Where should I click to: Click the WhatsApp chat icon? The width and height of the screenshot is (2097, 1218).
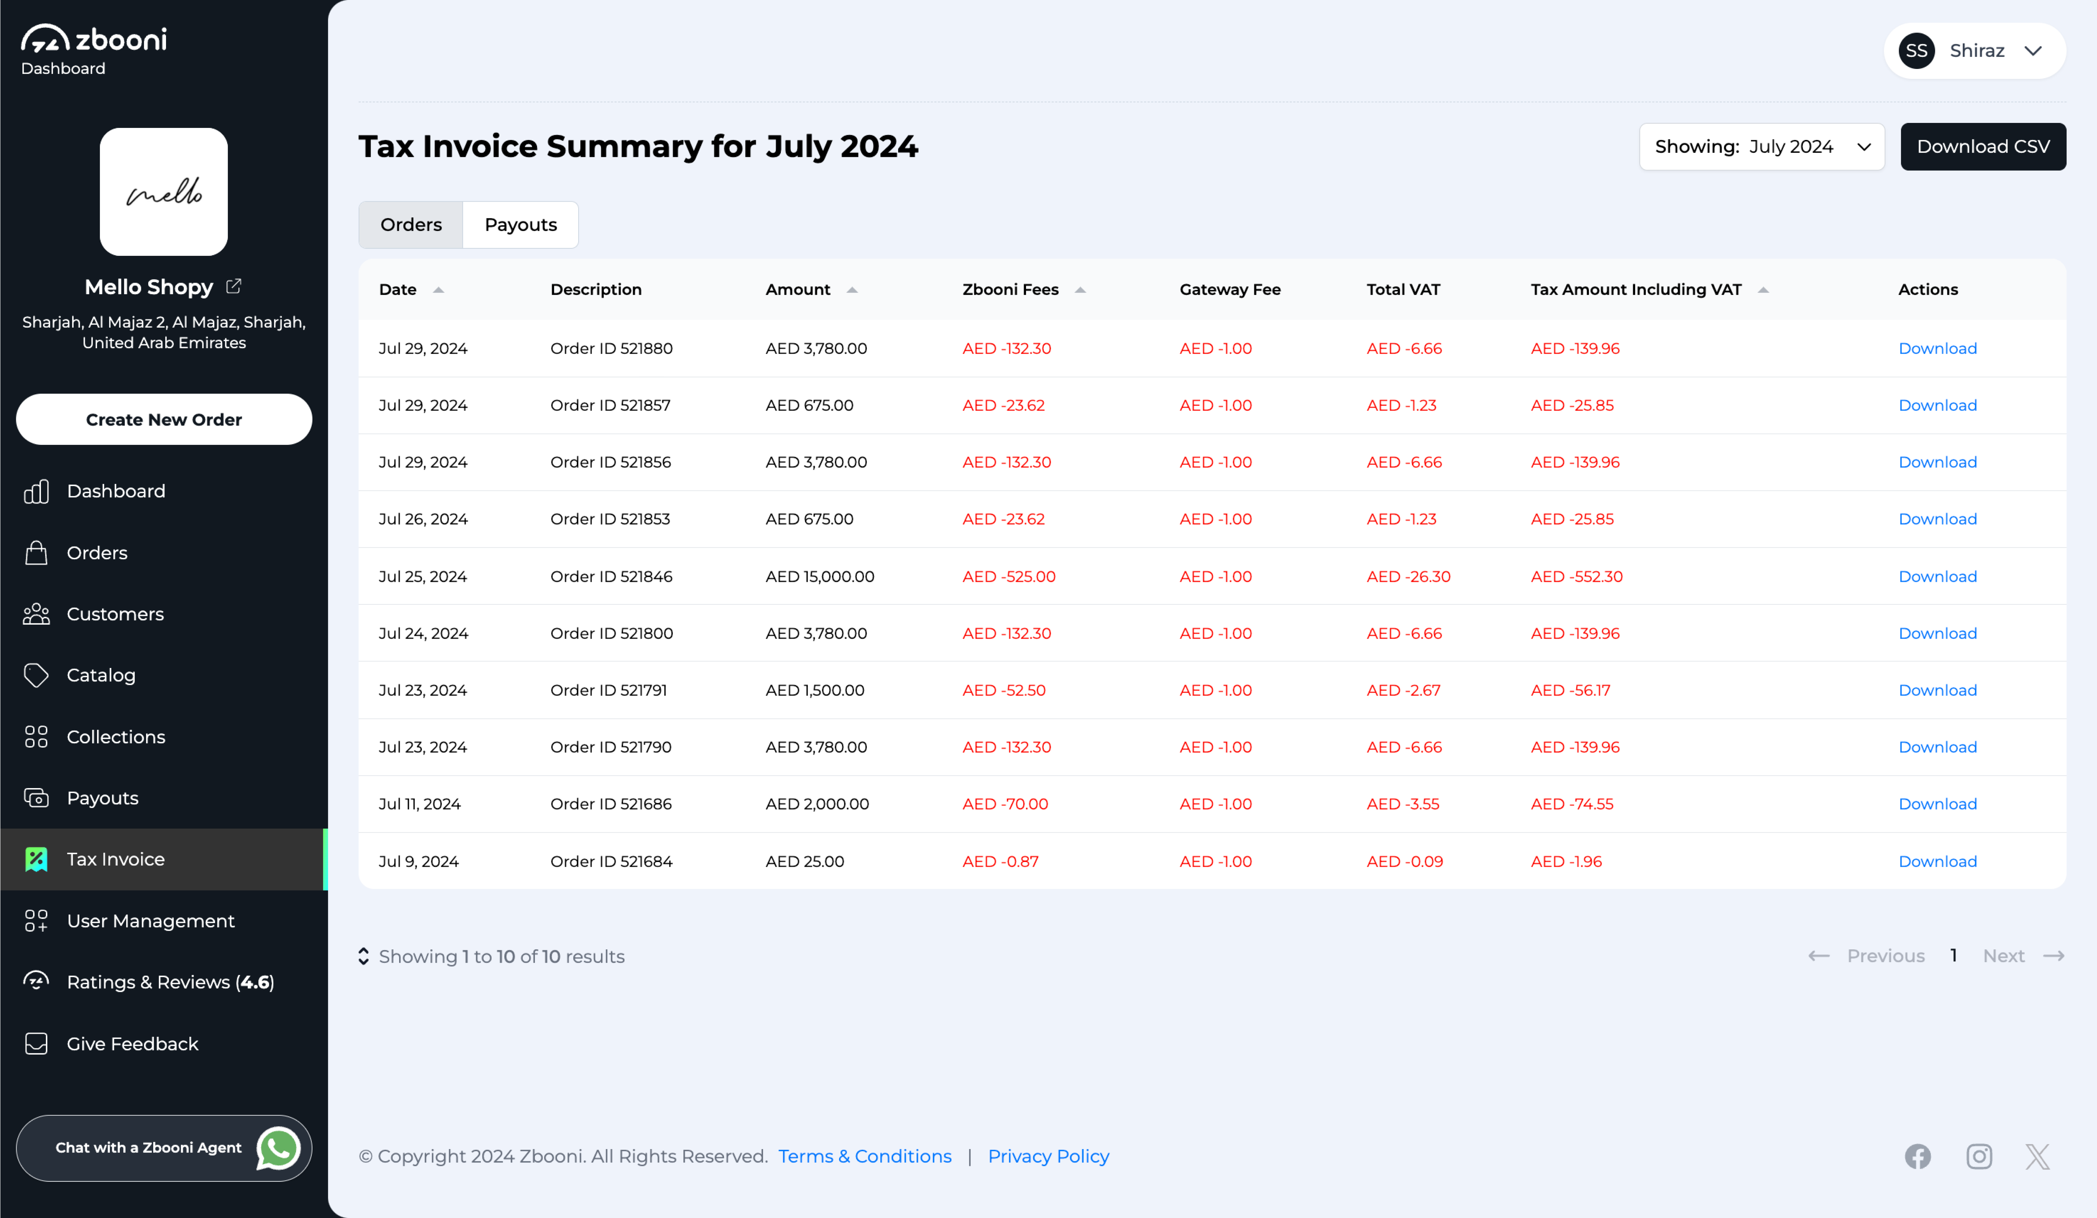tap(278, 1148)
